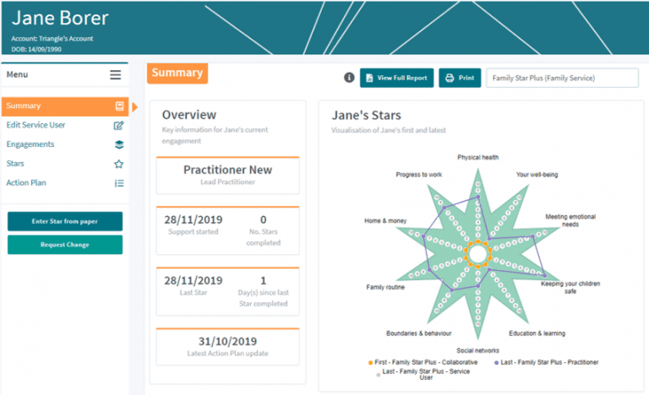This screenshot has width=649, height=395.
Task: Open the Family Star Plus dropdown
Action: 562,78
